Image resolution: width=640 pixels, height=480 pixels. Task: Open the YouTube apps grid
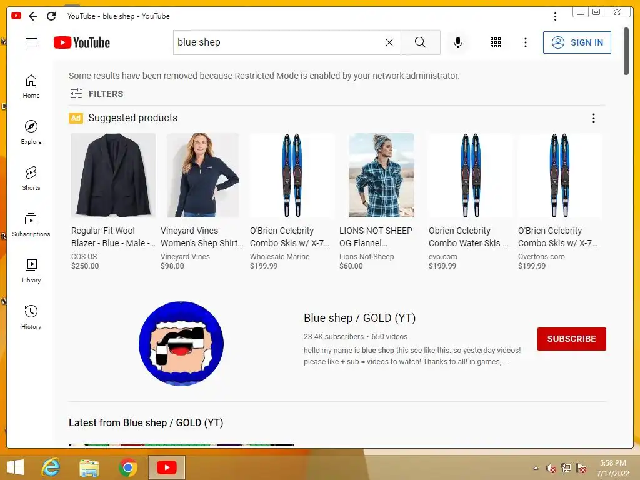tap(495, 42)
